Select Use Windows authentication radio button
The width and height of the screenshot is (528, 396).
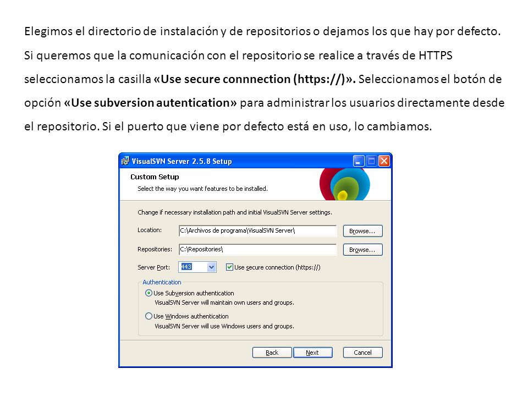[x=148, y=316]
